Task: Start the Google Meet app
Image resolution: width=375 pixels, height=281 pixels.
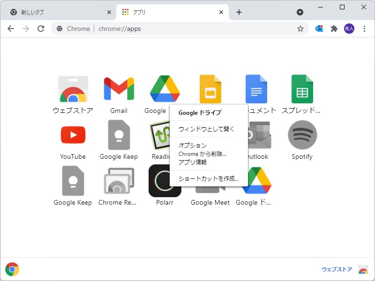Action: tap(210, 180)
